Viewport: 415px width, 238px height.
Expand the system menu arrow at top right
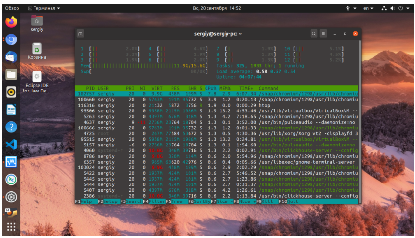[x=408, y=8]
